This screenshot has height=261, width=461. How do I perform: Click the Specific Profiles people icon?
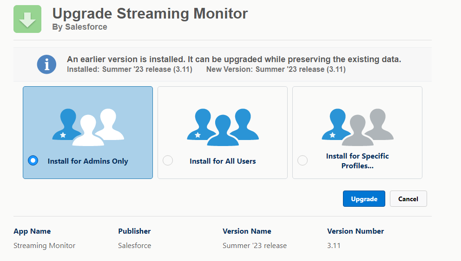[357, 127]
